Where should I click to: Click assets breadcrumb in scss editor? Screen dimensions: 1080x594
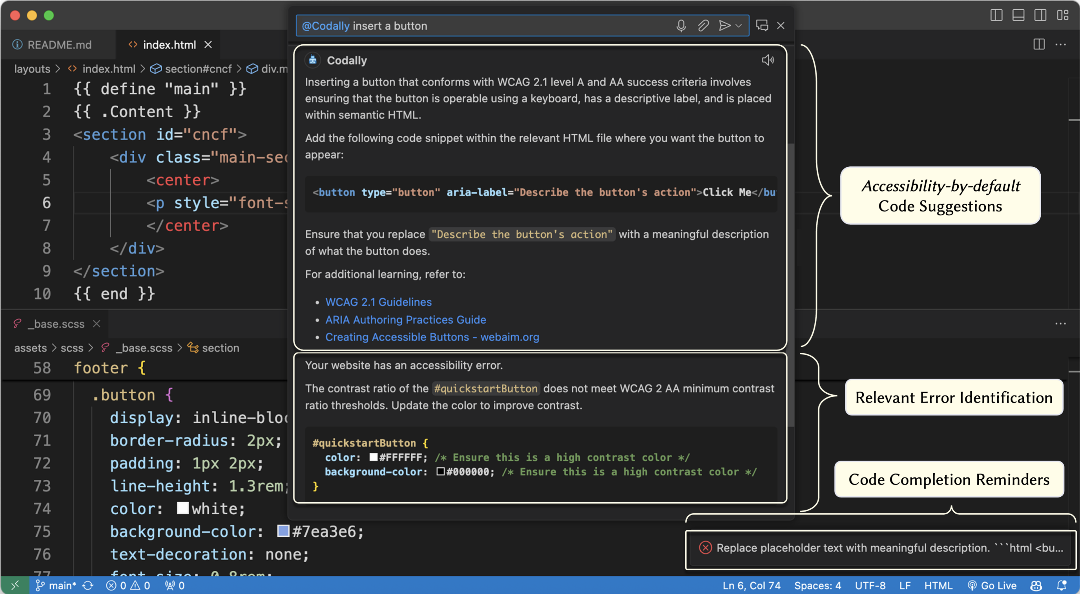point(30,348)
